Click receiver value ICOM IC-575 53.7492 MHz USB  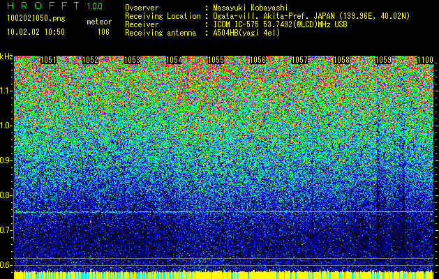pyautogui.click(x=280, y=24)
